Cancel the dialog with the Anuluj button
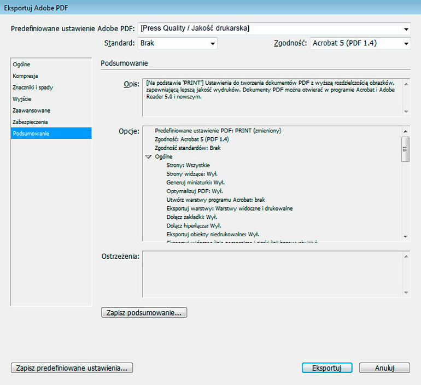Image resolution: width=421 pixels, height=385 pixels. [x=384, y=368]
